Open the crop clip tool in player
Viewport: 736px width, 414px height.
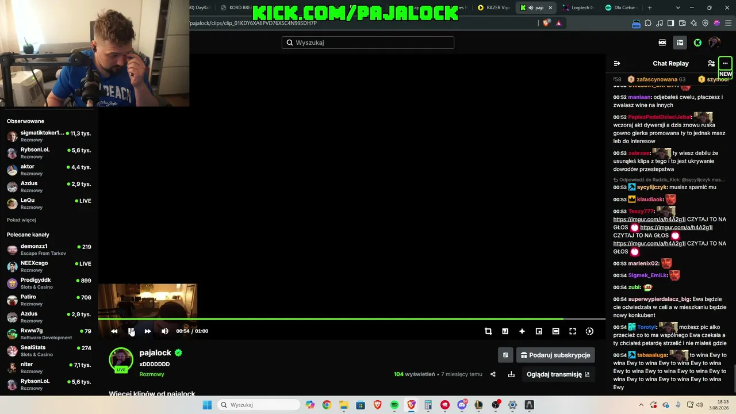[x=488, y=331]
